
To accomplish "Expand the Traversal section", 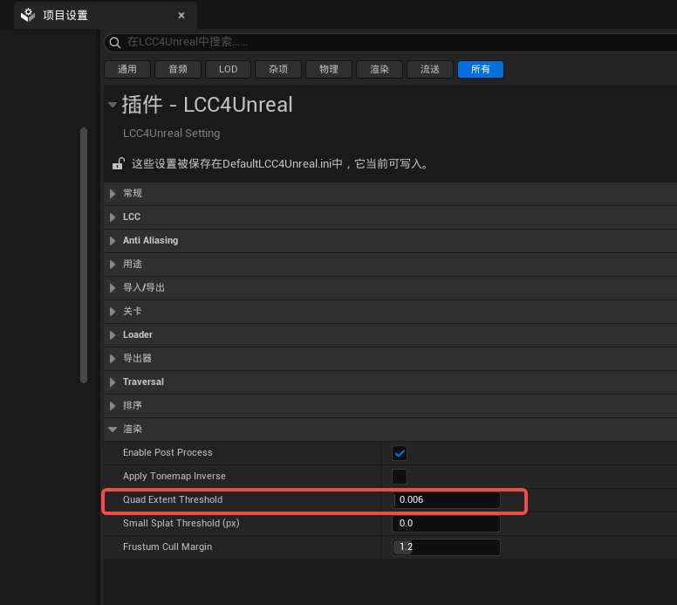I will (x=113, y=382).
